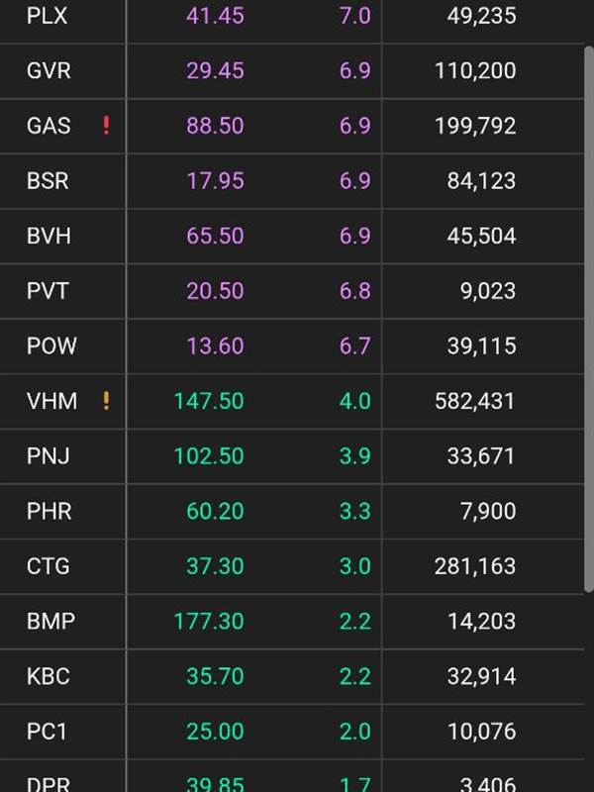Click the DPR ticker at bottom
Image resolution: width=594 pixels, height=792 pixels.
click(48, 784)
